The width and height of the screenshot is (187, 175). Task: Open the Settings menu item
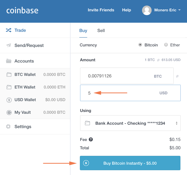pyautogui.click(x=35, y=127)
